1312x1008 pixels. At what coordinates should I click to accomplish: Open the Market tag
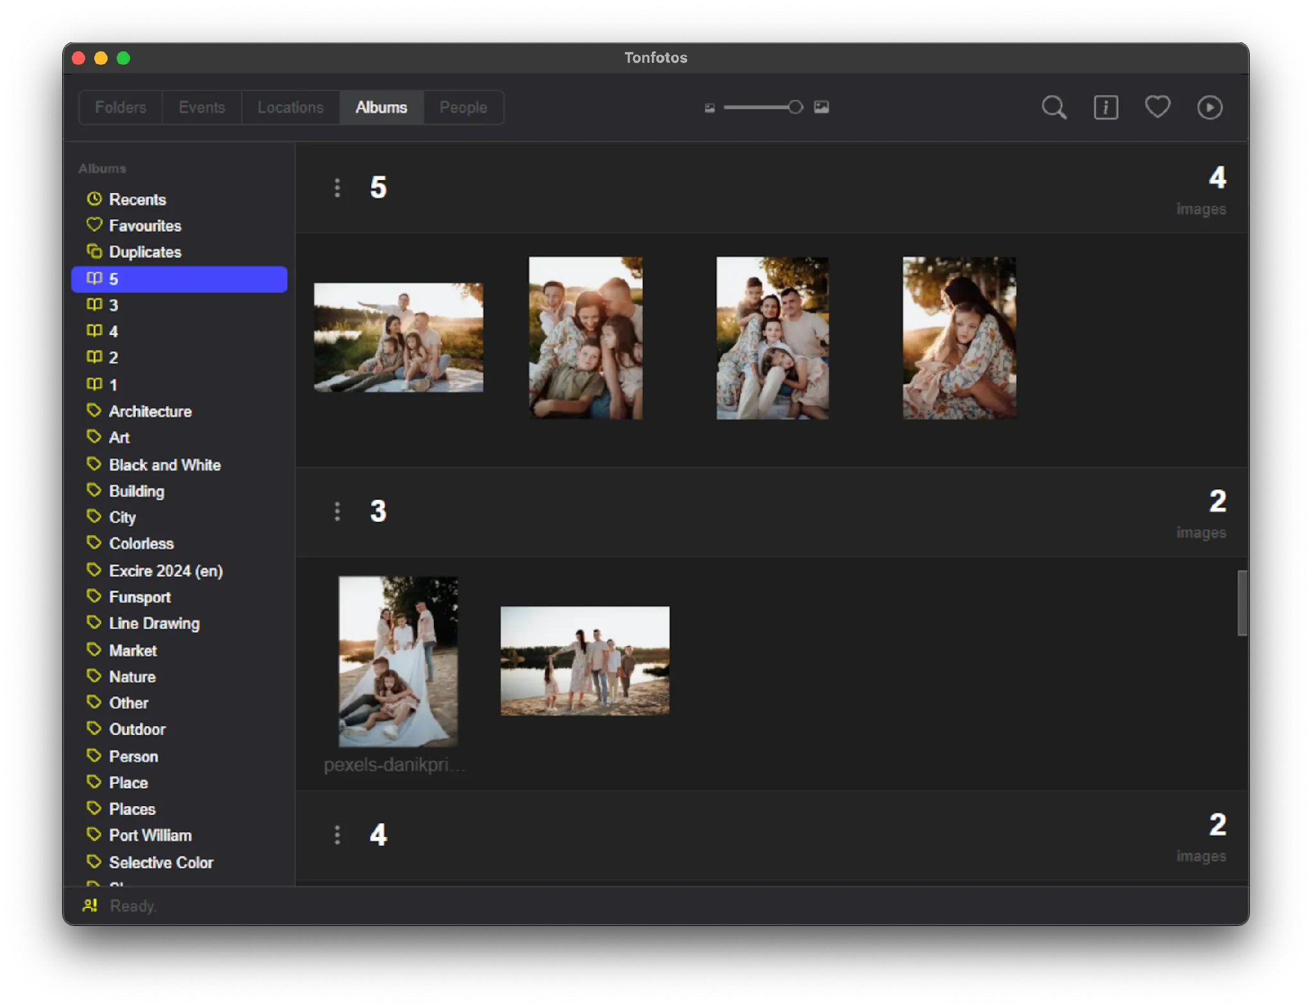179,650
